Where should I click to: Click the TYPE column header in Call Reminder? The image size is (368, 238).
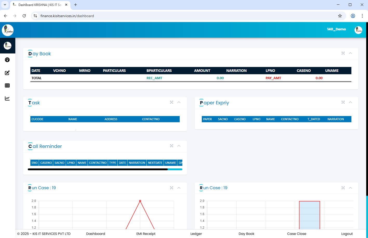(x=113, y=163)
